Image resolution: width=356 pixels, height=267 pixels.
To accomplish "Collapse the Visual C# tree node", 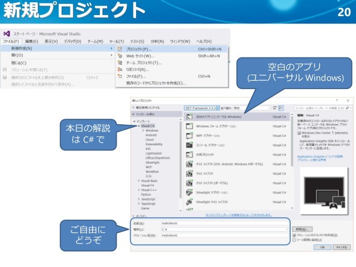I will 139,126.
